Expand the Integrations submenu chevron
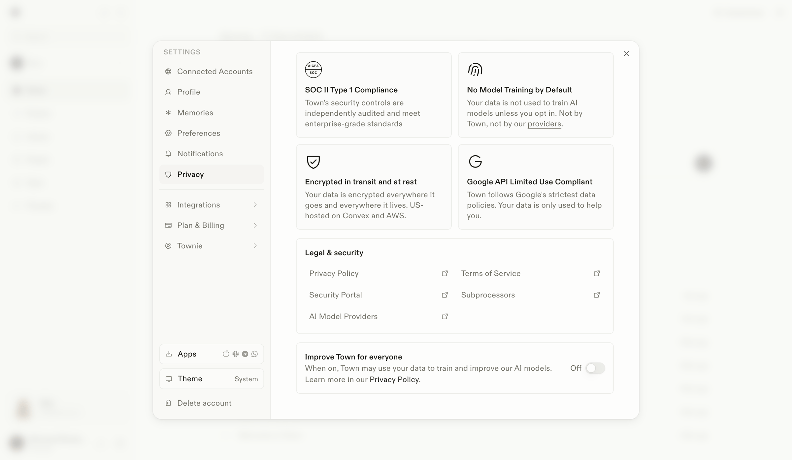The image size is (792, 460). (255, 205)
